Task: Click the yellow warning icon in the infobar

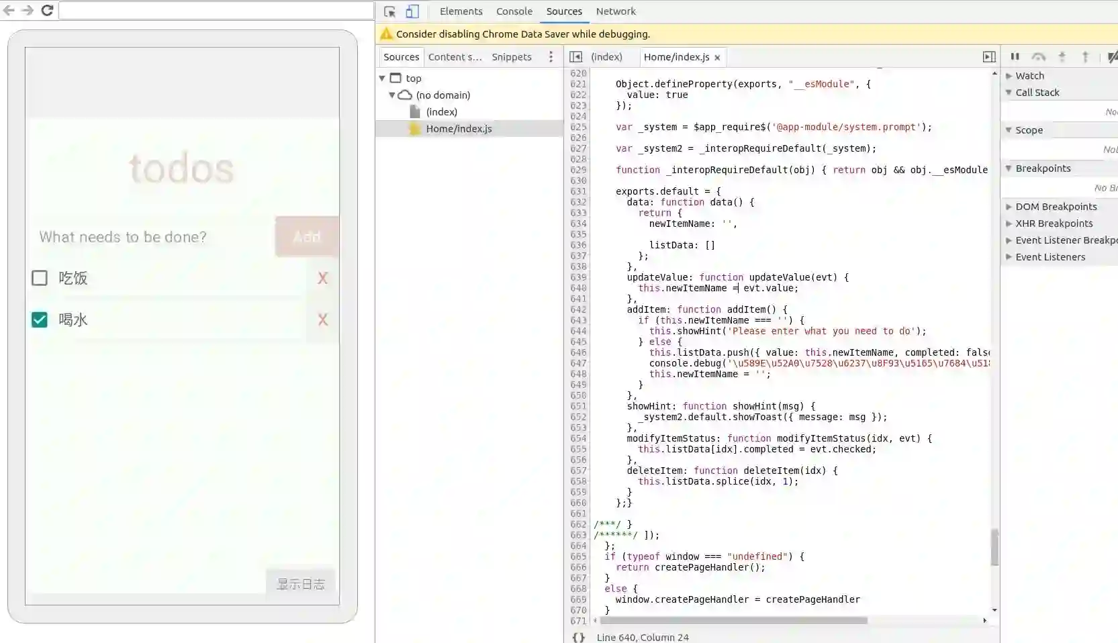Action: click(386, 34)
